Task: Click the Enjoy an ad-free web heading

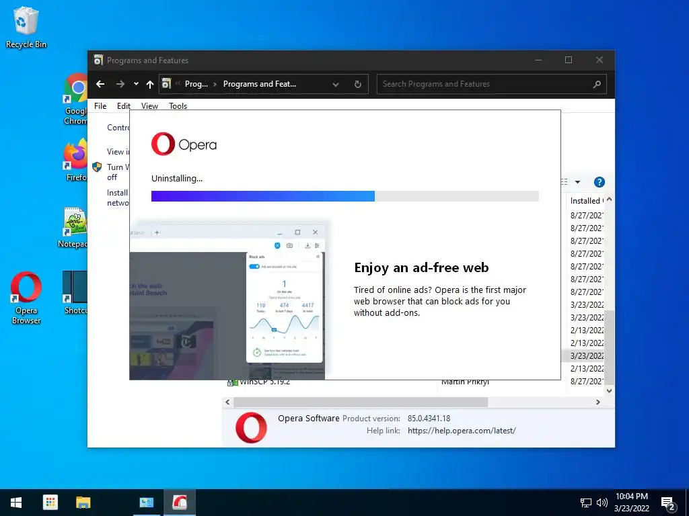Action: coord(421,267)
